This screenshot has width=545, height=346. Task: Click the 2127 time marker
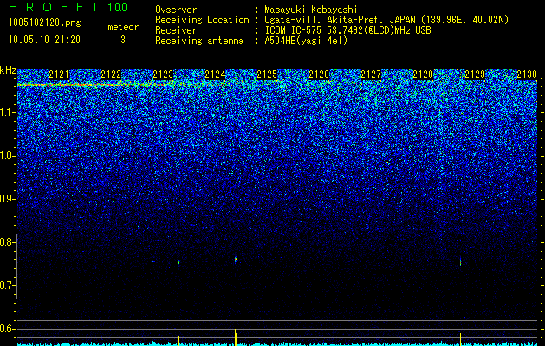371,74
